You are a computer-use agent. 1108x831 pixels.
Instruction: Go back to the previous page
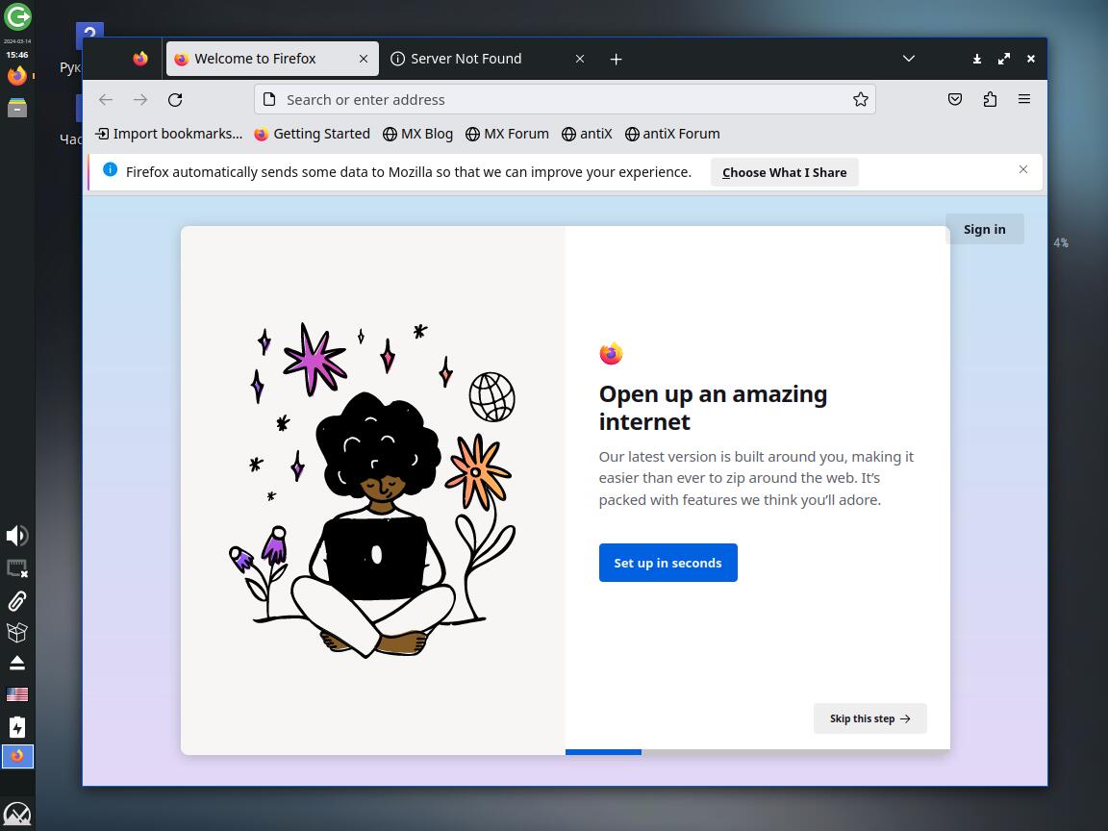pos(106,100)
